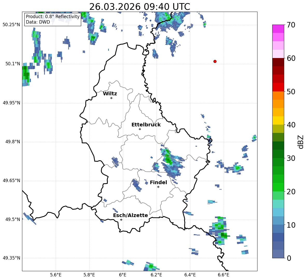Click the Esch/Alzette station cross marker
The image size is (307, 280).
coord(121,220)
